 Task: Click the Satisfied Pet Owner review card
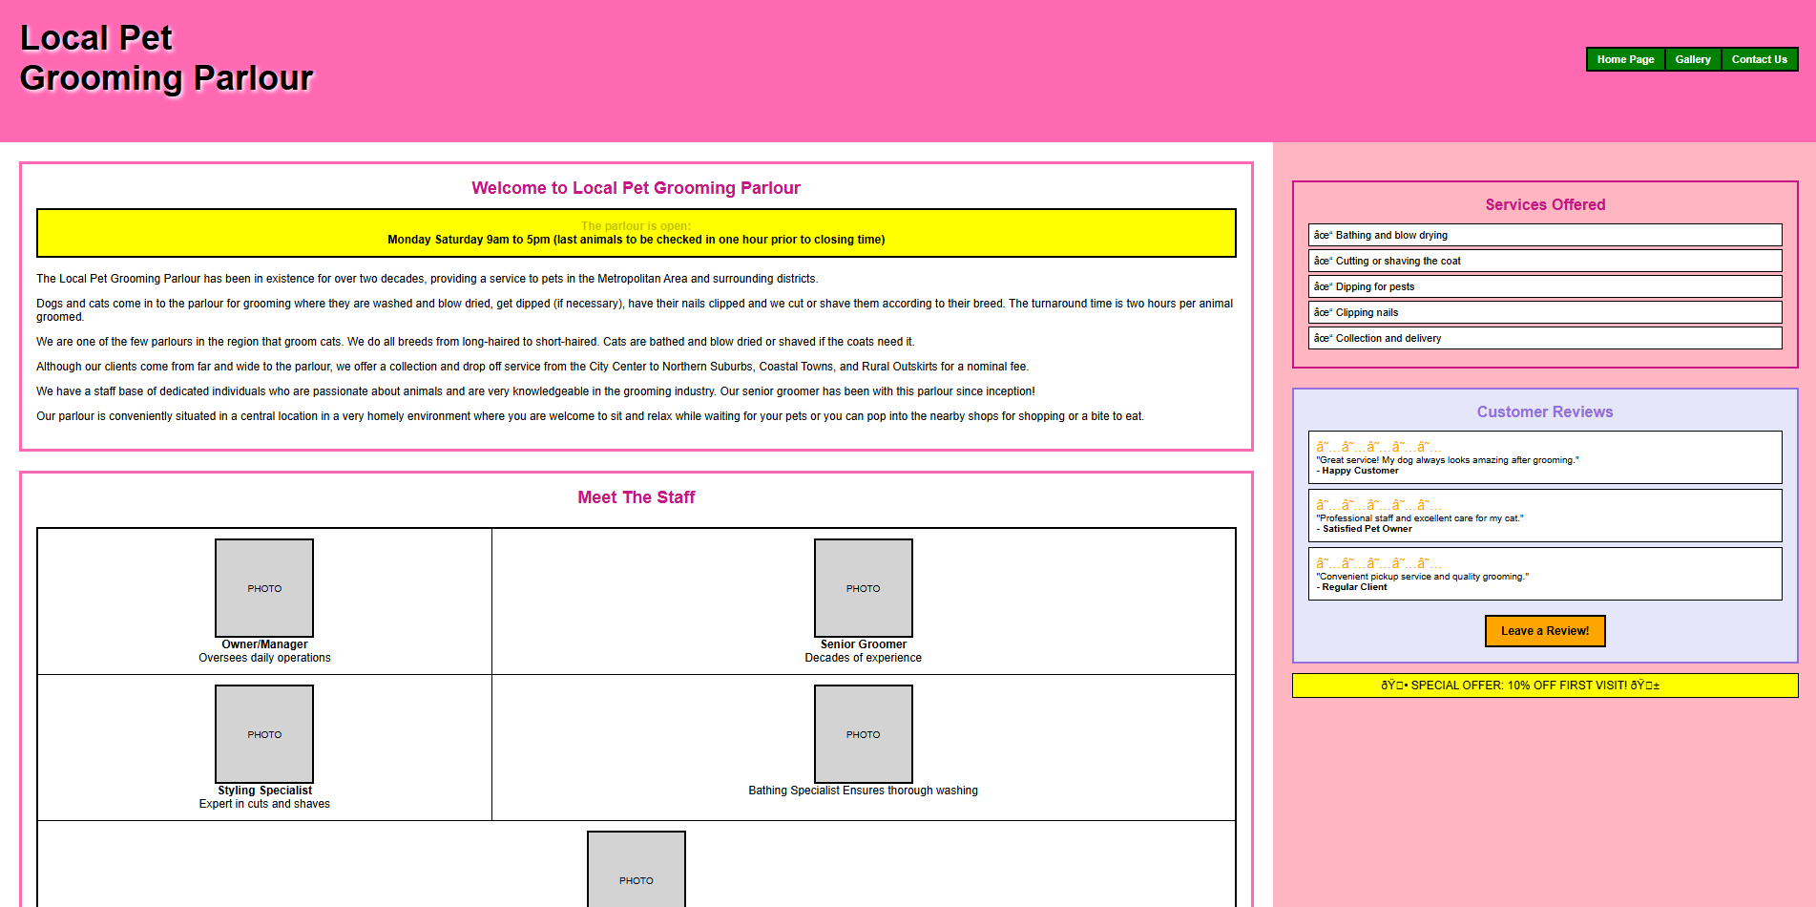(x=1544, y=516)
